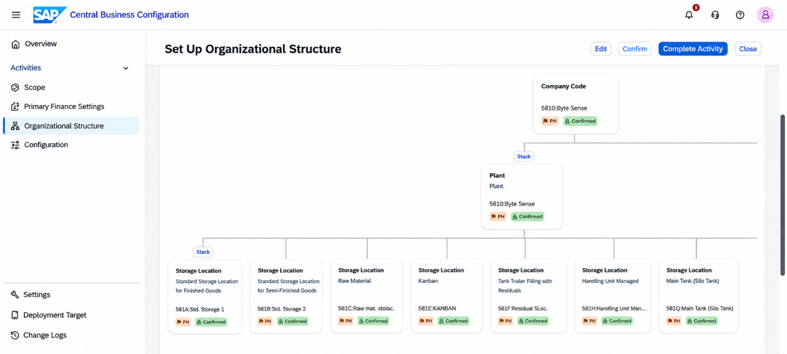Click the Scope hexagon icon
This screenshot has width=787, height=354.
click(15, 87)
